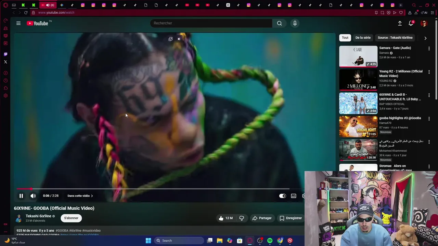Open the weather widget showing 10°C
The width and height of the screenshot is (438, 246).
point(15,241)
